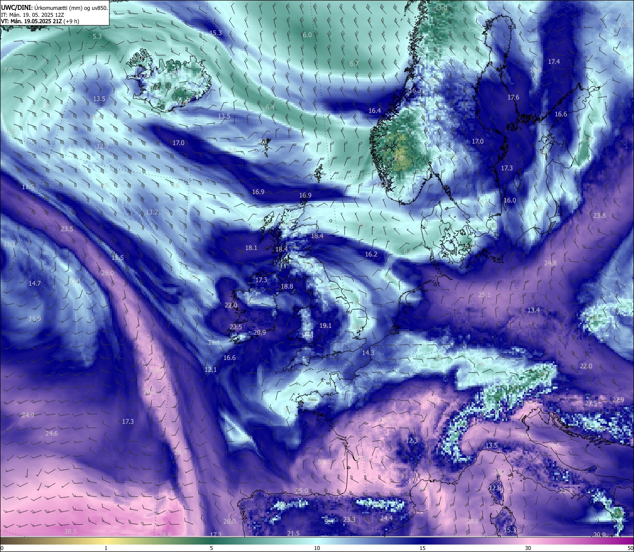Select the 'VT: Mán. 19.05.2025 21Z (+9 h)' line
Image resolution: width=634 pixels, height=552 pixels.
pos(40,21)
